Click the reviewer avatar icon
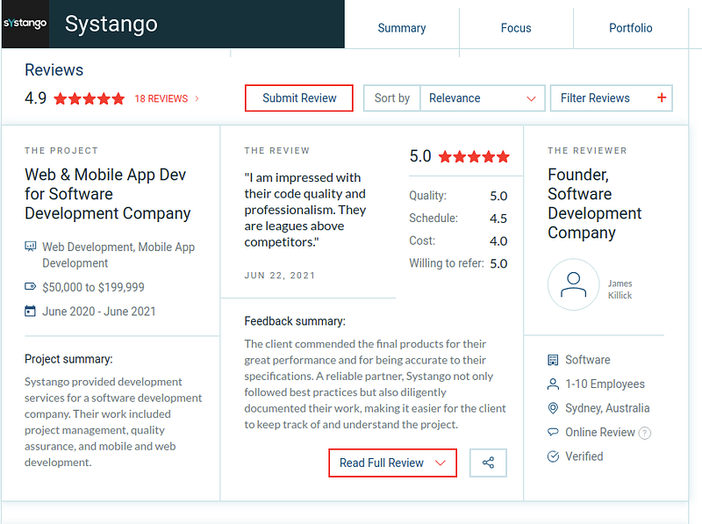This screenshot has height=524, width=702. pos(573,284)
